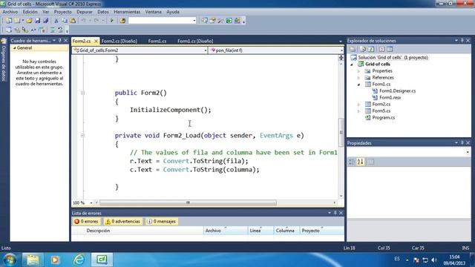The width and height of the screenshot is (475, 267).
Task: Expand the References node in the solution tree
Action: (359, 78)
